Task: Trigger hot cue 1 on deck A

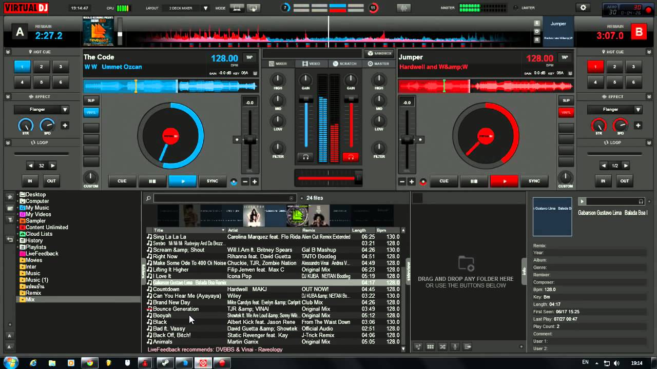Action: coord(22,67)
